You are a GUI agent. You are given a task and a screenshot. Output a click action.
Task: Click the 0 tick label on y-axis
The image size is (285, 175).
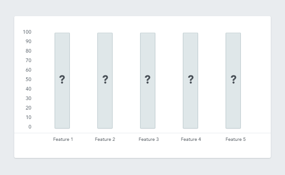[x=30, y=127]
